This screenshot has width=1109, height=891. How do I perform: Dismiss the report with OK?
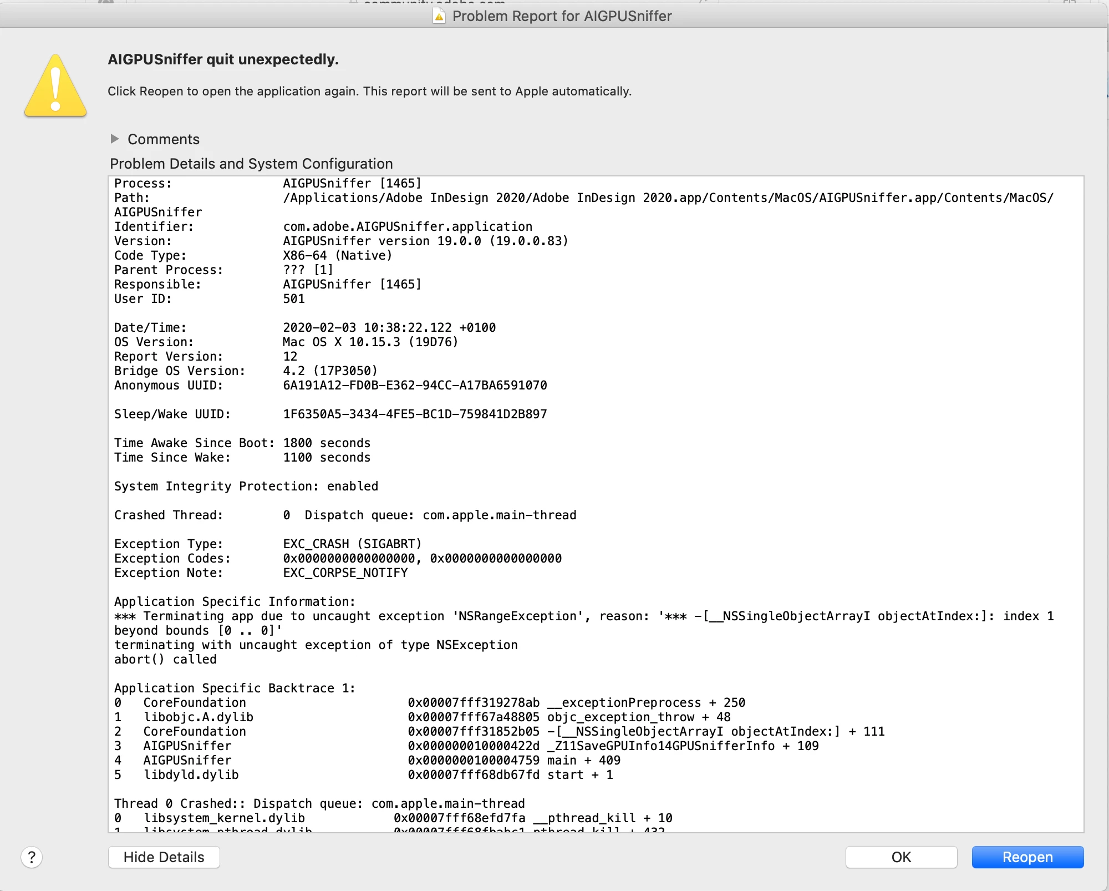tap(901, 857)
